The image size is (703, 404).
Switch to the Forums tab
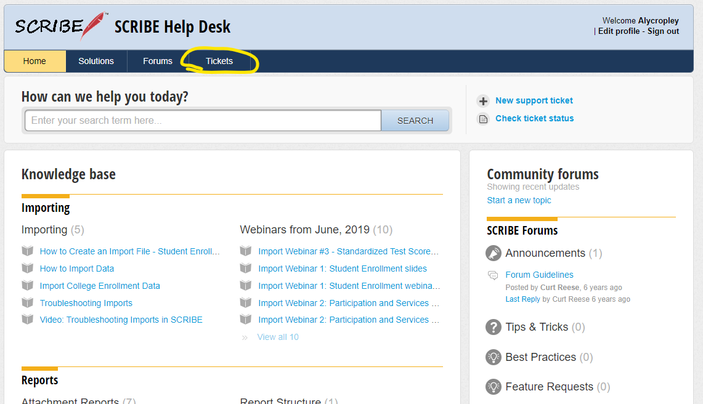pos(157,61)
